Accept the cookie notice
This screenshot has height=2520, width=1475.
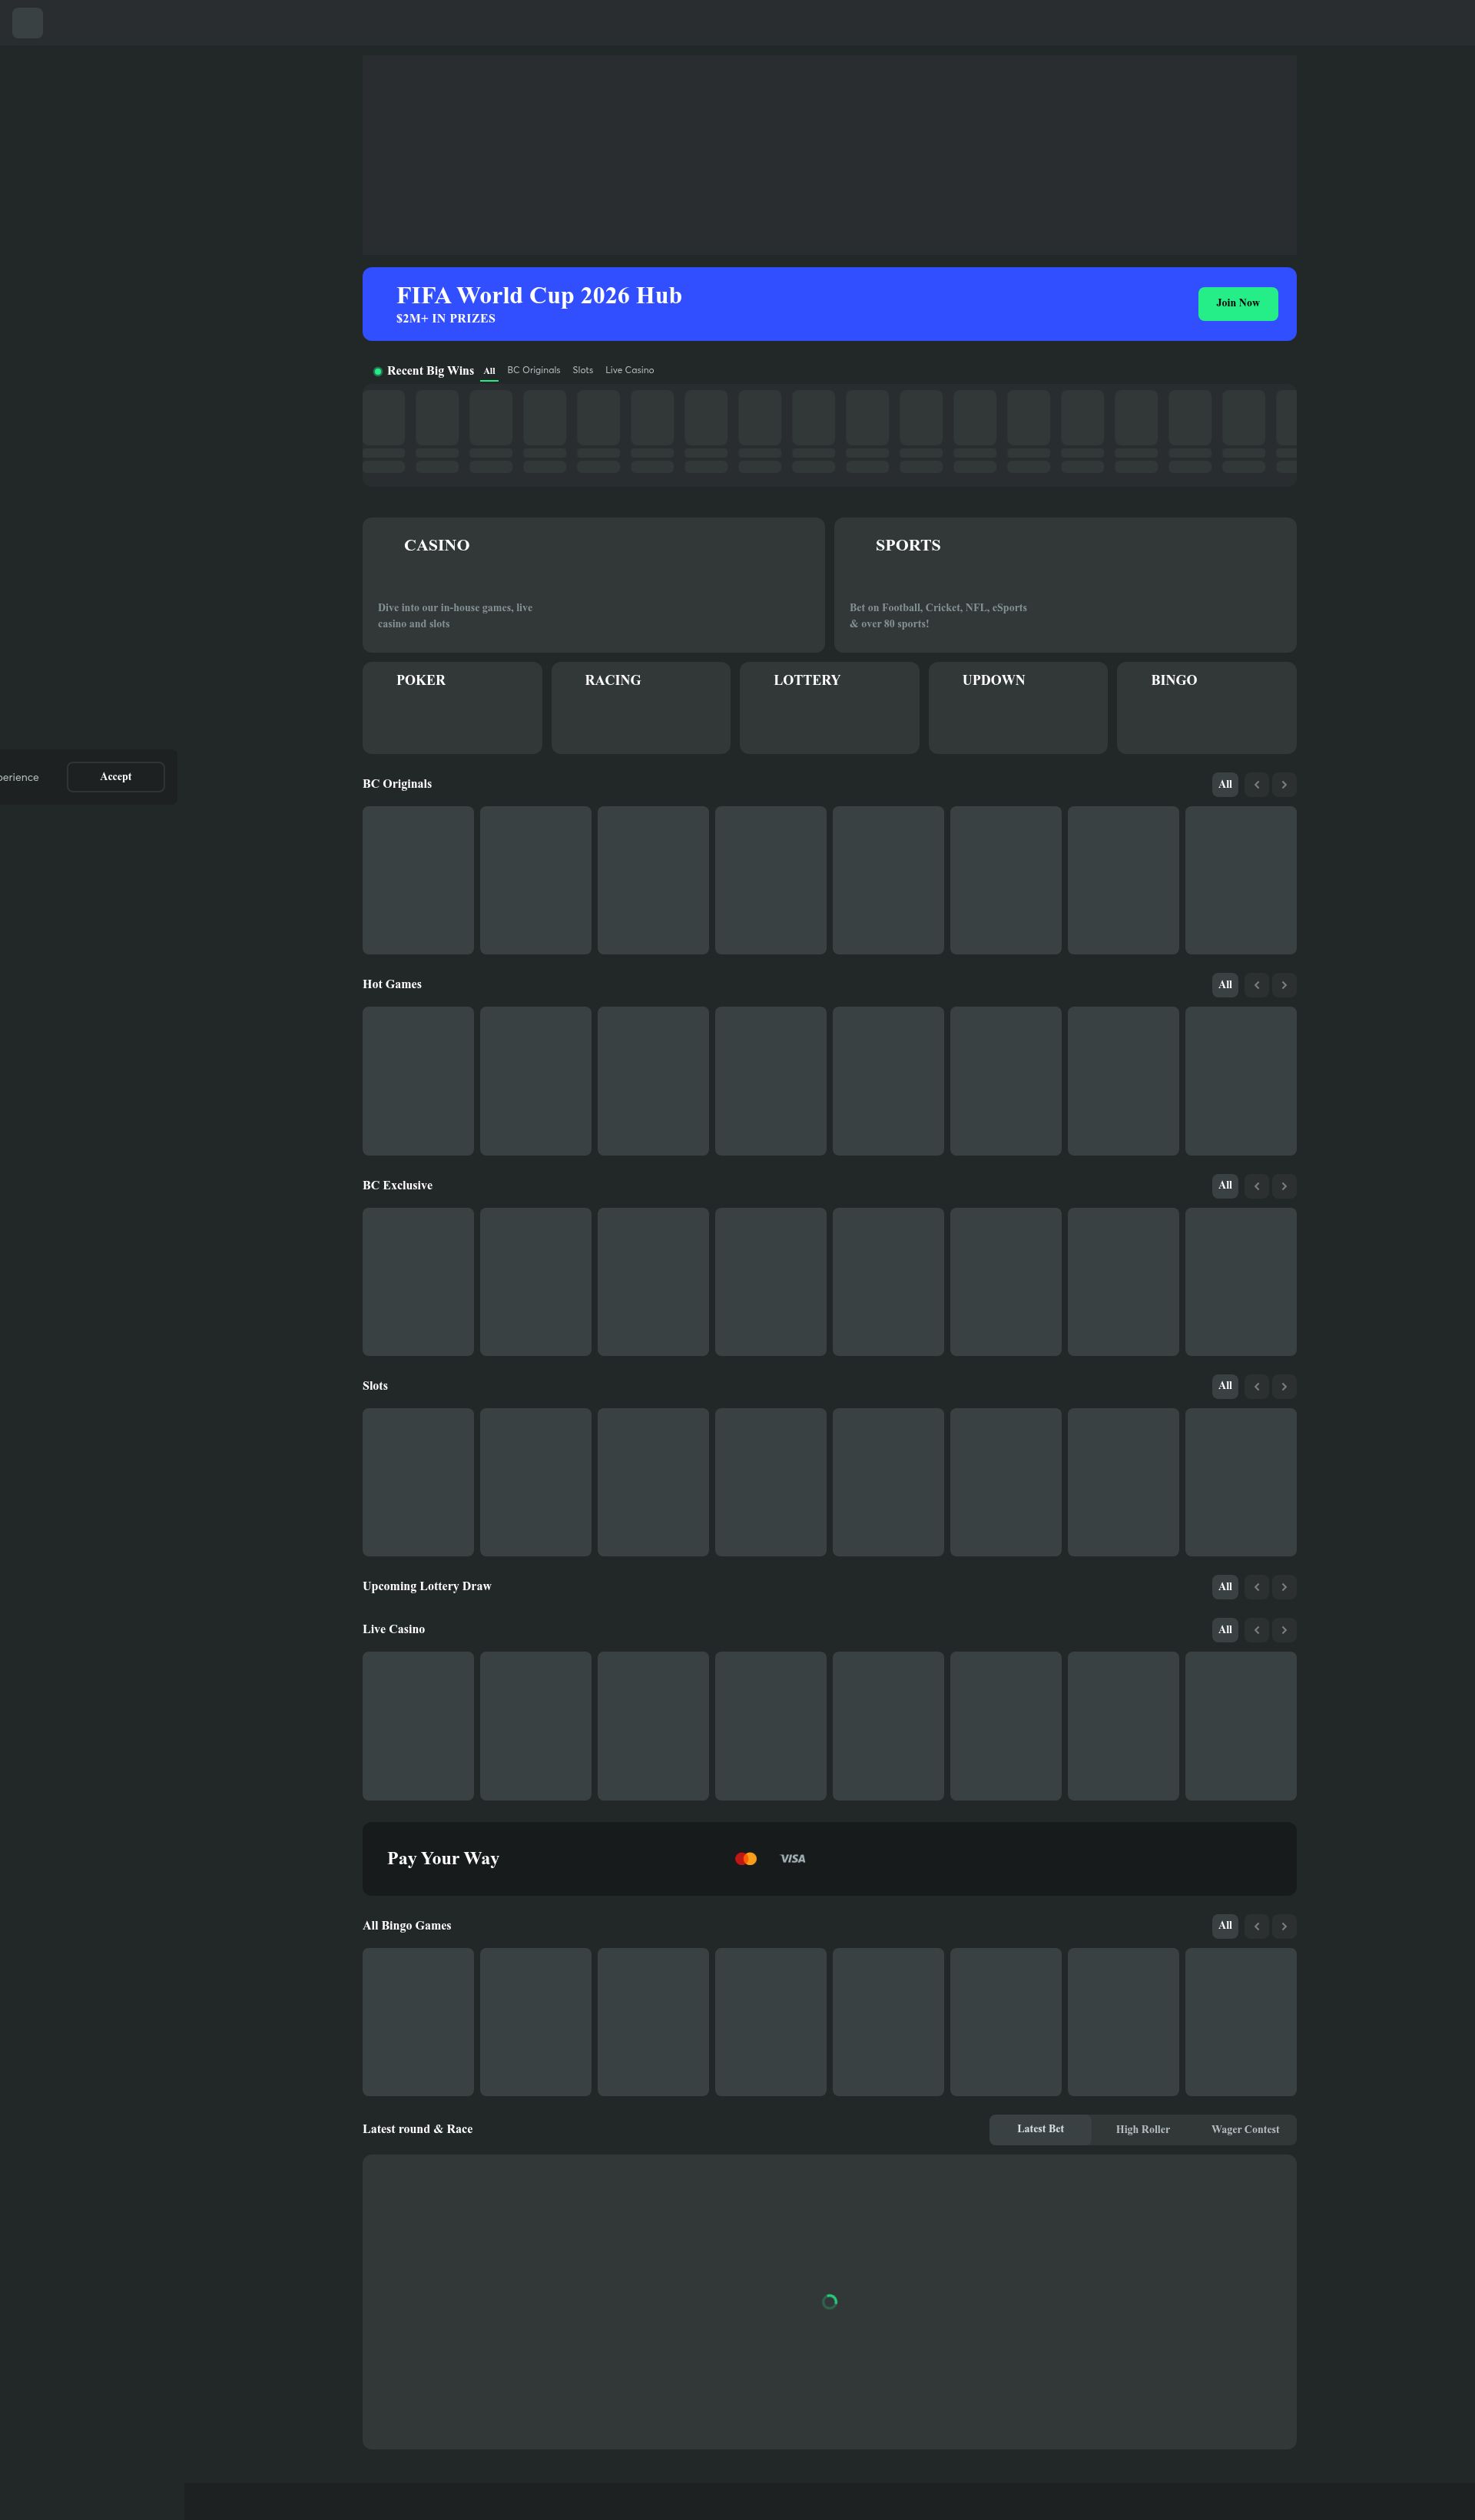pos(116,777)
